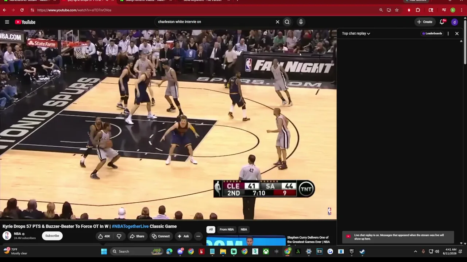Open the #NBATogetherLive hashtag link
Viewport: 467px width, 262px height.
(x=130, y=226)
